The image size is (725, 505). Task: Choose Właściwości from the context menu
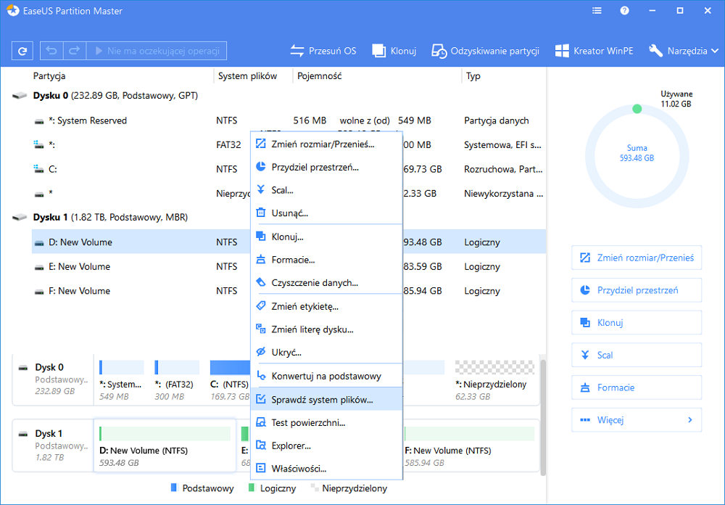pyautogui.click(x=326, y=469)
